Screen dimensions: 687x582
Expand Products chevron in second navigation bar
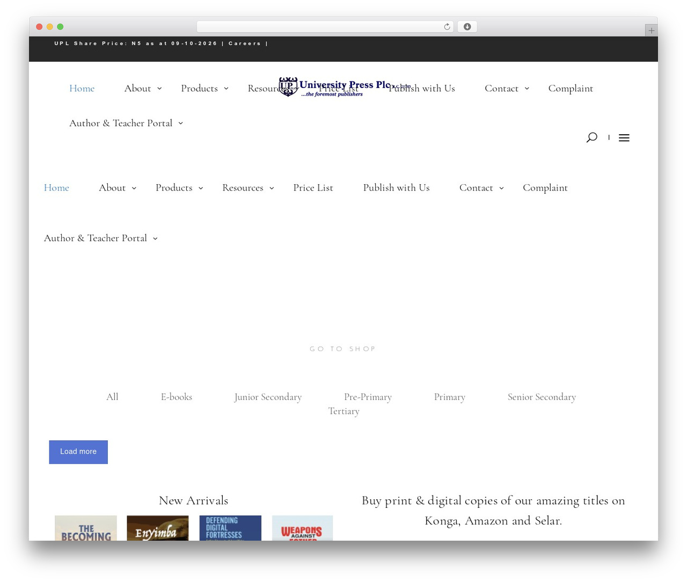point(201,188)
